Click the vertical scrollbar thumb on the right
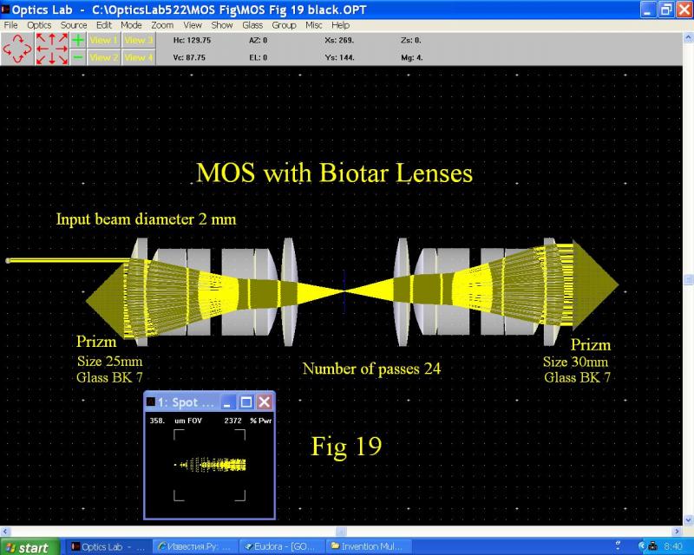 689,279
